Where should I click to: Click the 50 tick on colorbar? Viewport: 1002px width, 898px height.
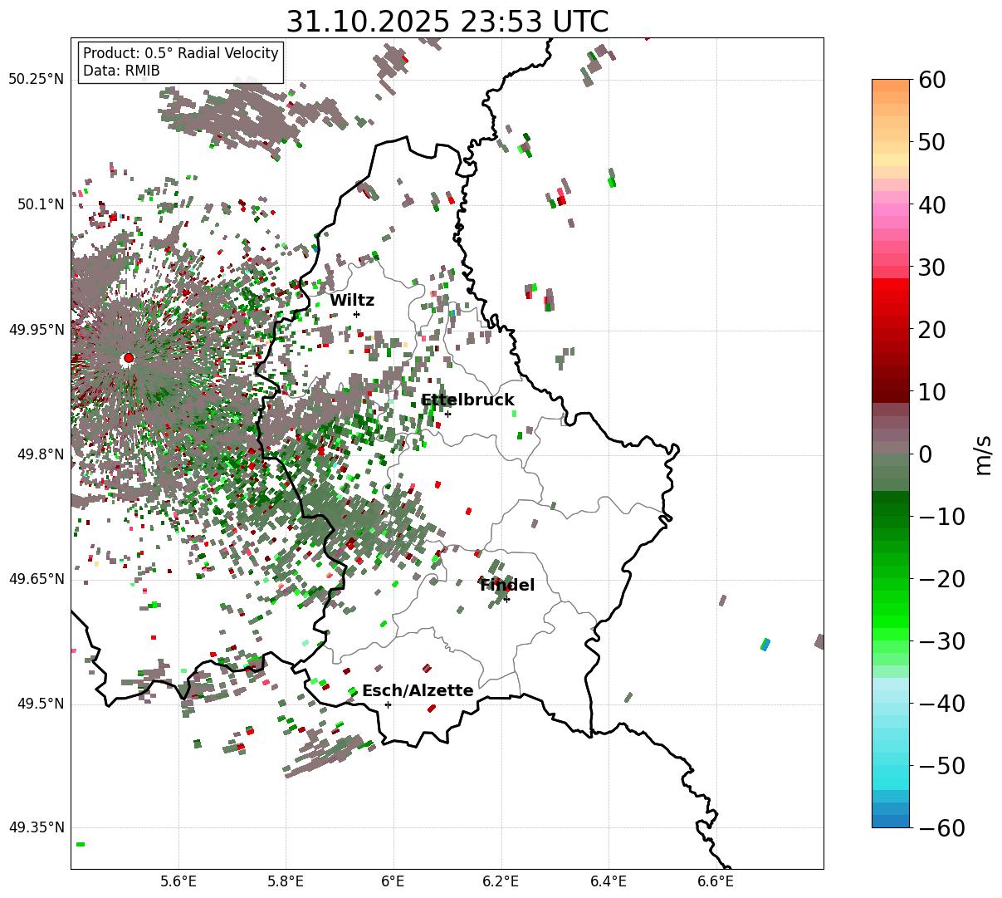pos(931,142)
